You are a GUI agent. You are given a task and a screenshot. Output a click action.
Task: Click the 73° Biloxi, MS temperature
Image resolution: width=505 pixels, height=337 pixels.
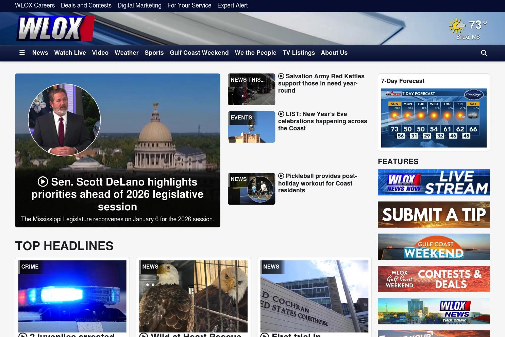(x=478, y=25)
